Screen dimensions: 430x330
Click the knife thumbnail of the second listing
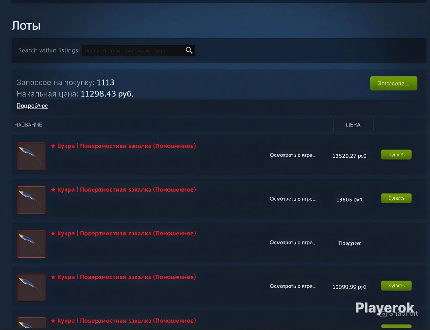[x=31, y=200]
